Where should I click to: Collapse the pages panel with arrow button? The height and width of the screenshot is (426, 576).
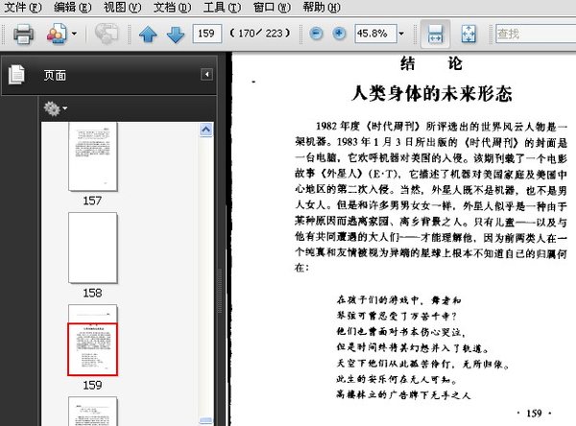(205, 74)
